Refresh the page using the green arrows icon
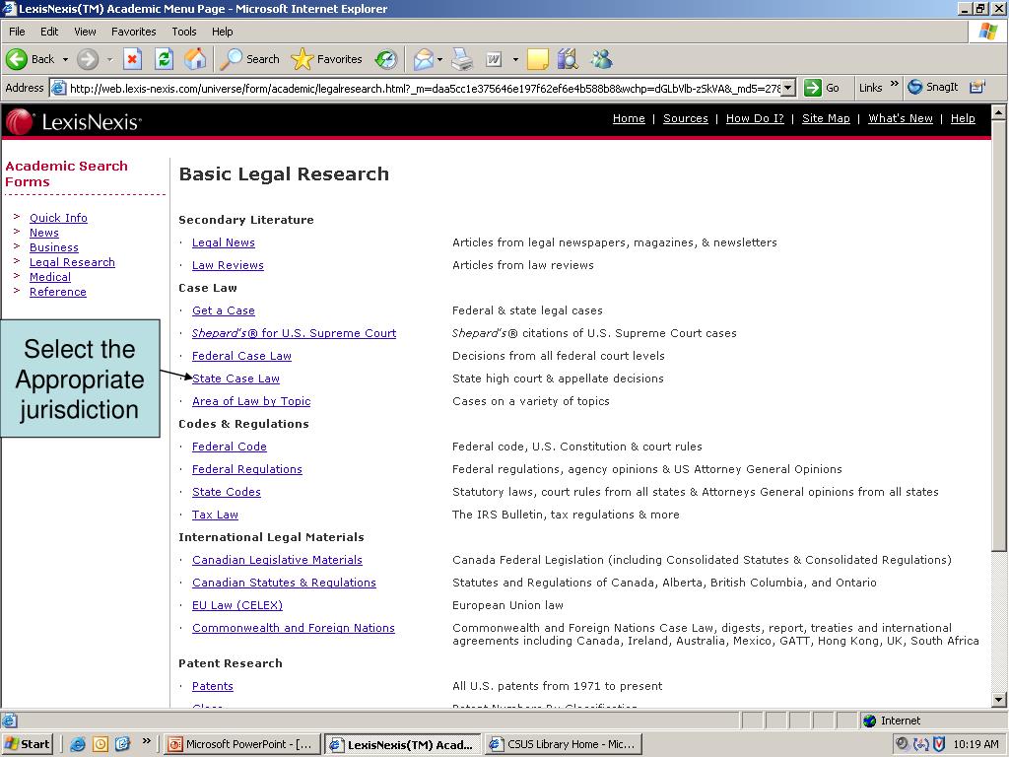 pos(165,59)
